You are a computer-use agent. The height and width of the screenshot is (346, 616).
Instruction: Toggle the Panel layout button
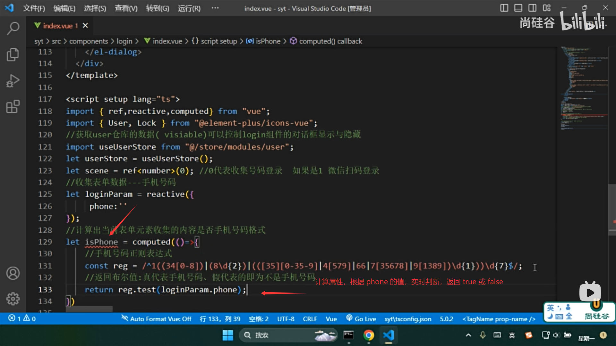[x=518, y=8]
